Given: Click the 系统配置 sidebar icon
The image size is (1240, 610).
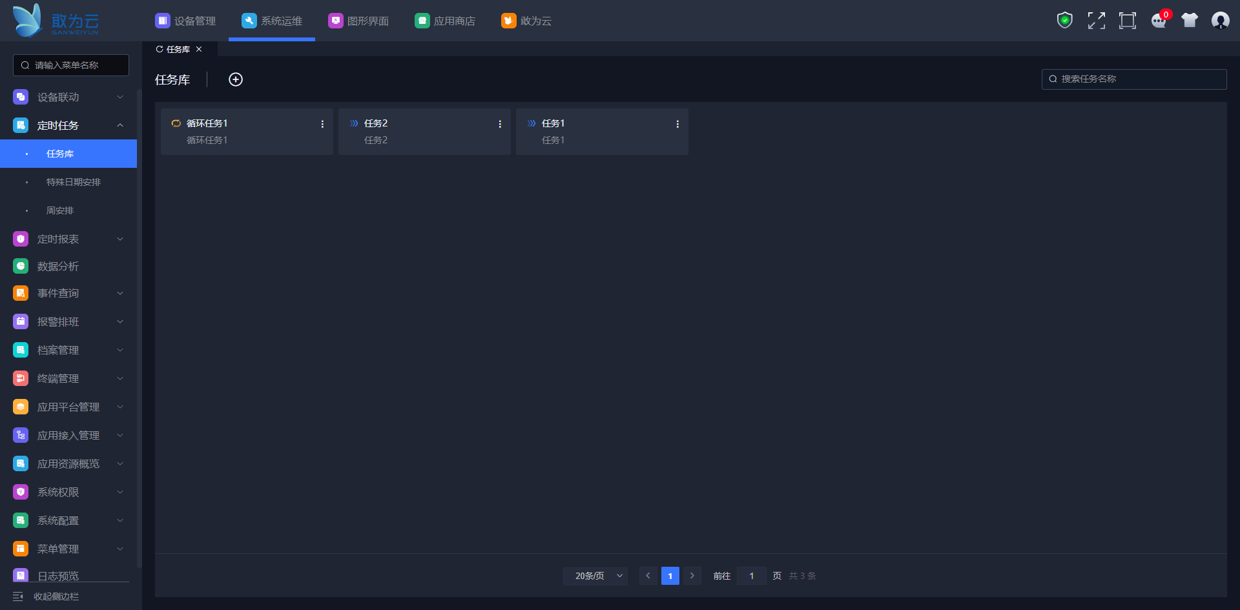Looking at the screenshot, I should [x=21, y=520].
